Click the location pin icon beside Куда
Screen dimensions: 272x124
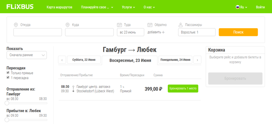pos(67,25)
